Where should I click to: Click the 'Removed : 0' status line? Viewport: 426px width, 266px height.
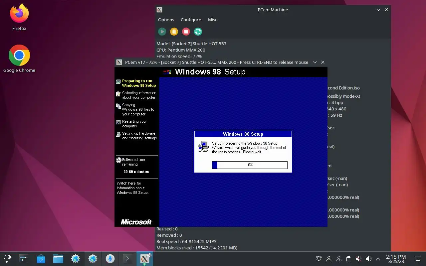click(169, 235)
